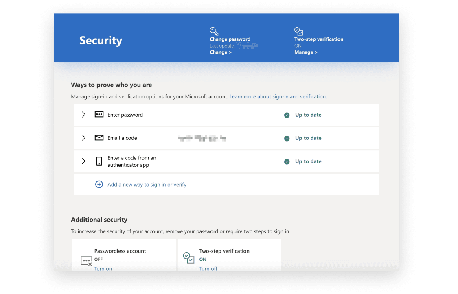
Task: Click Up to date status for Enter password
Action: 308,115
